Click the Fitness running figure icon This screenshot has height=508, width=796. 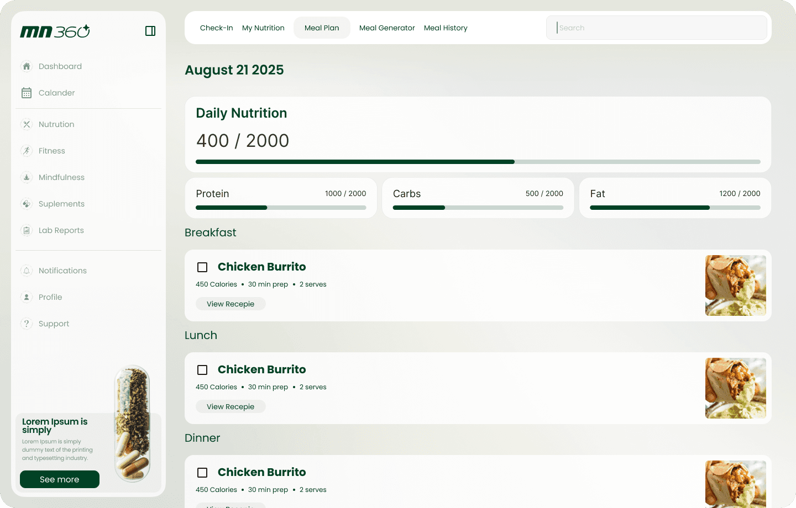coord(27,151)
